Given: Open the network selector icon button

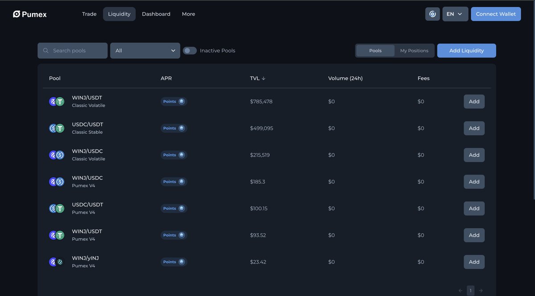Looking at the screenshot, I should [x=432, y=14].
